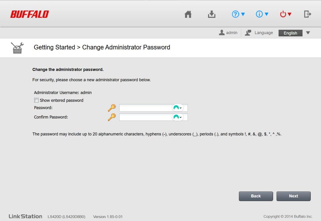Click the Buffalo logo
Image resolution: width=321 pixels, height=221 pixels.
(29, 14)
